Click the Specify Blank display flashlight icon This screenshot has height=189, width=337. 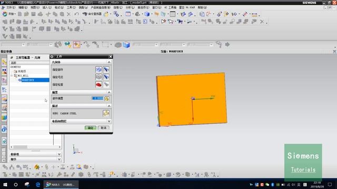(x=106, y=77)
